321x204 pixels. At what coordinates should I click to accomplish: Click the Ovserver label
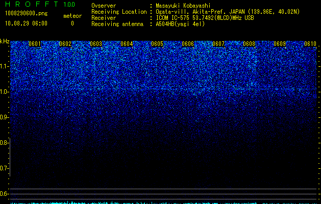click(104, 6)
